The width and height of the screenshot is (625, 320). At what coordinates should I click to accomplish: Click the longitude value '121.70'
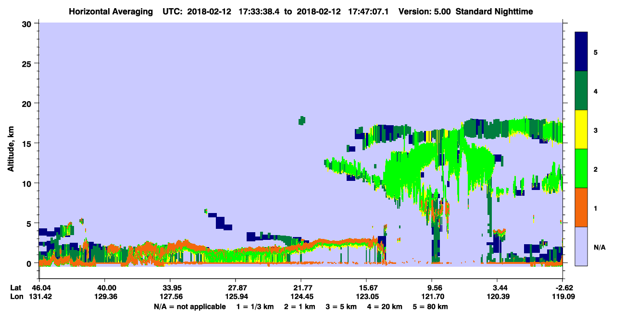point(432,296)
